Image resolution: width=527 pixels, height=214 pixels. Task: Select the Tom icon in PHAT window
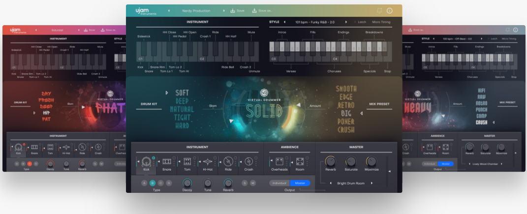[50, 147]
